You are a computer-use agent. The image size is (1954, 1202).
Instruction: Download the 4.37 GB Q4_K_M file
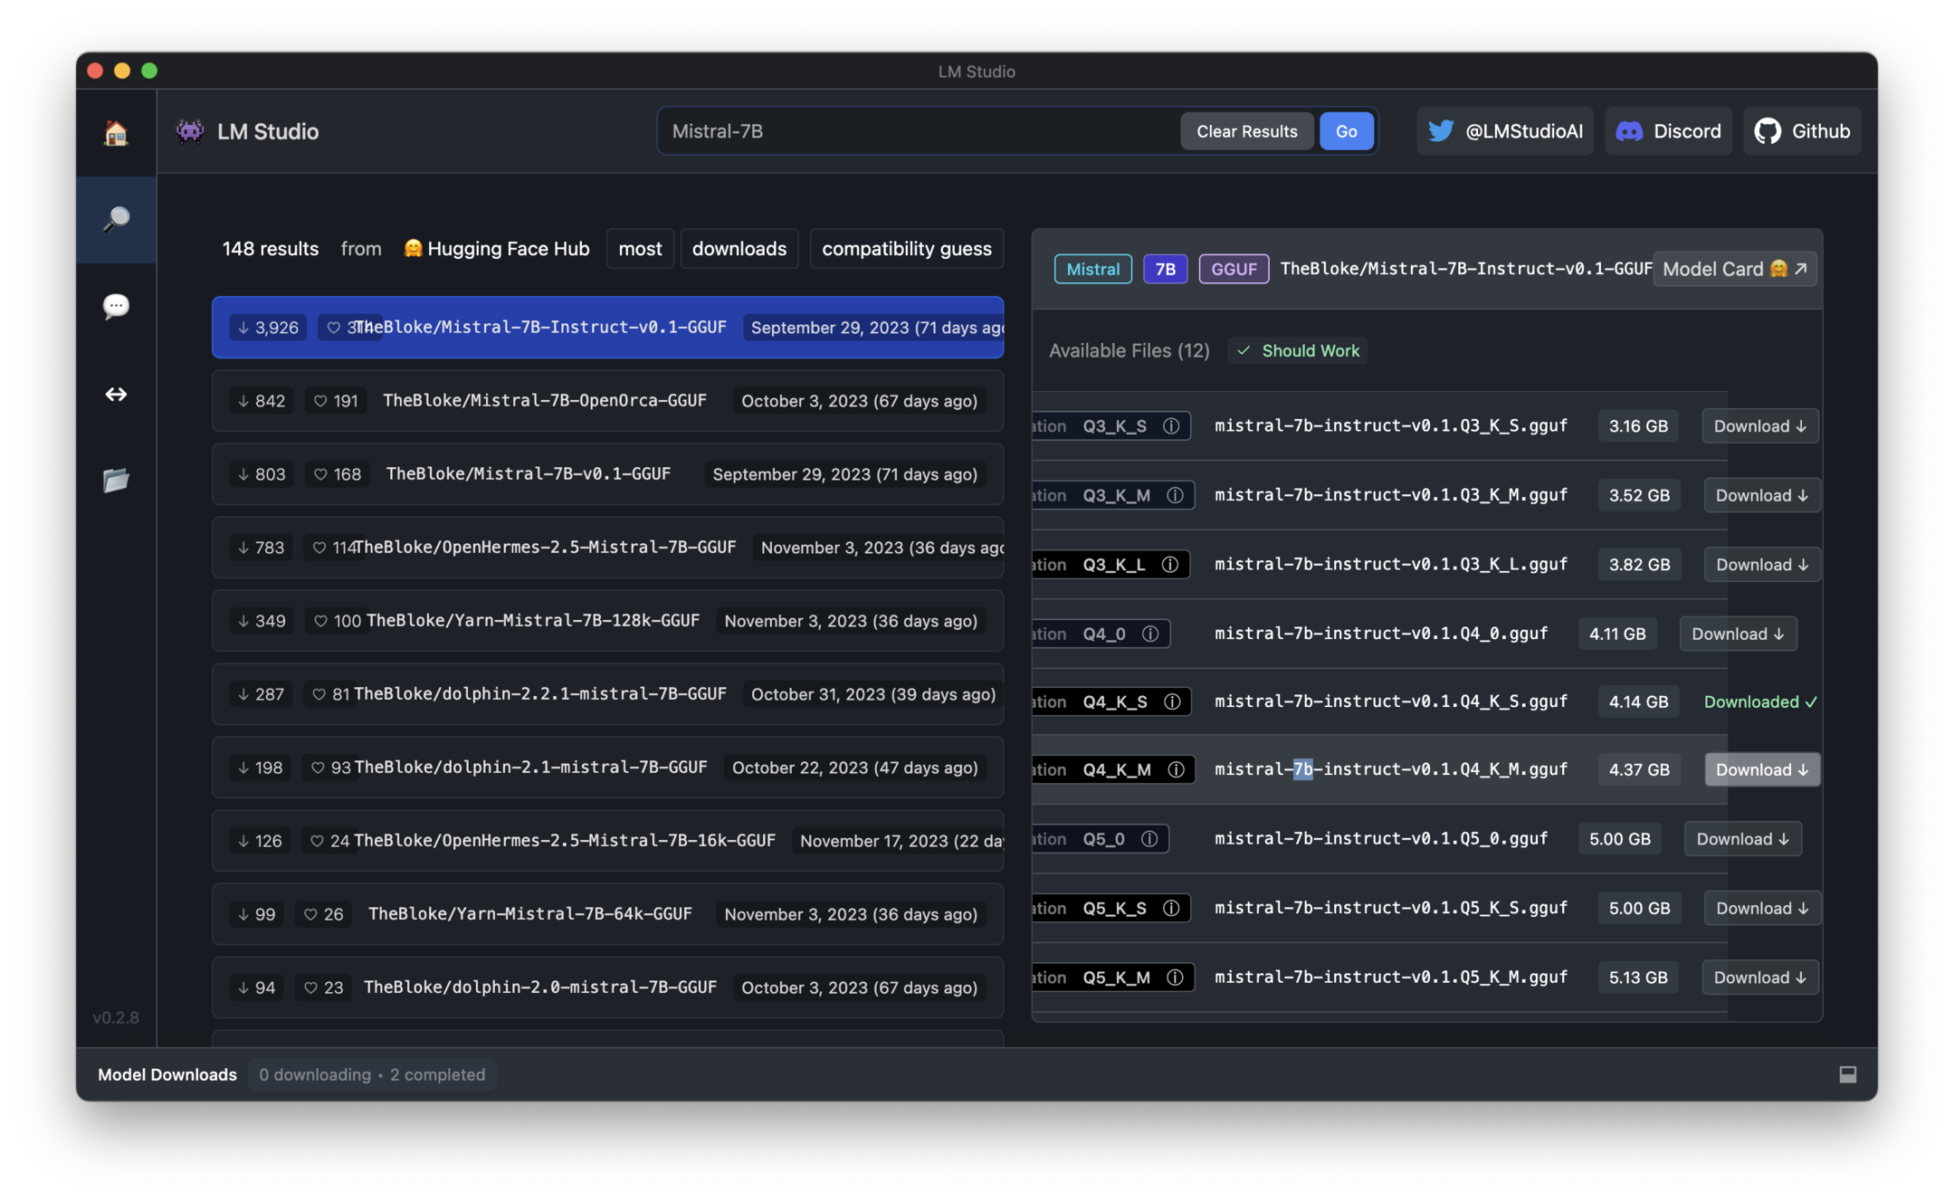[x=1761, y=769]
